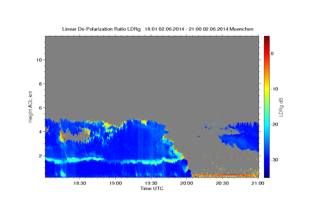The height and width of the screenshot is (213, 320).
Task: Click the colorbar value '-20'
Action: coord(275,124)
